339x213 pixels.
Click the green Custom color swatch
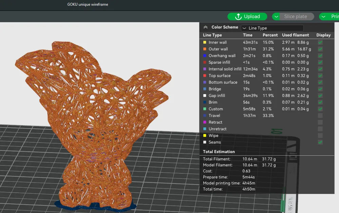click(x=205, y=109)
